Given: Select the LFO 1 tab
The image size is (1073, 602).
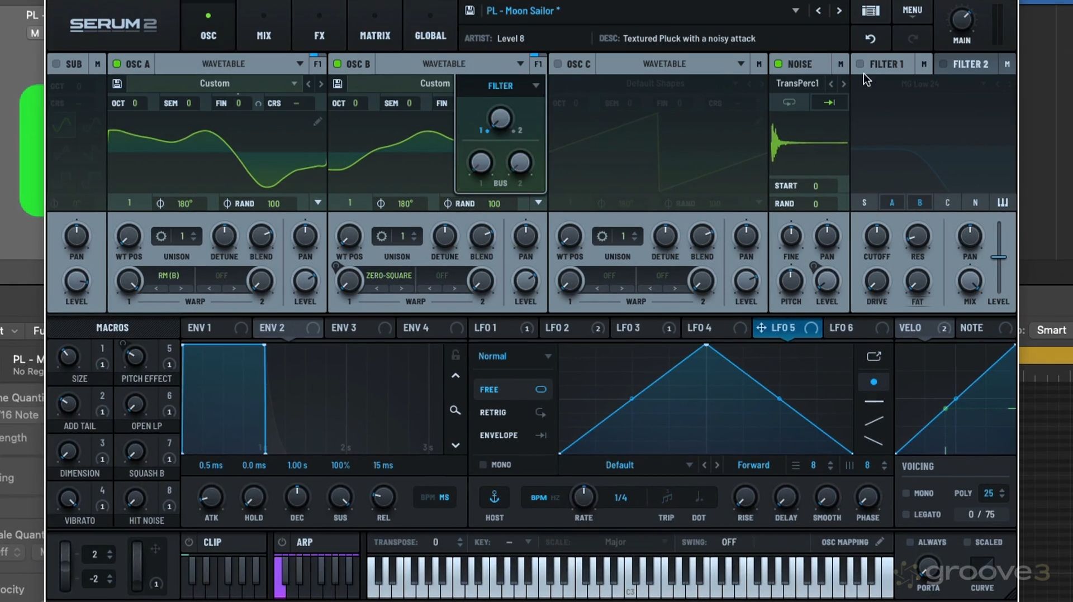Looking at the screenshot, I should (502, 328).
